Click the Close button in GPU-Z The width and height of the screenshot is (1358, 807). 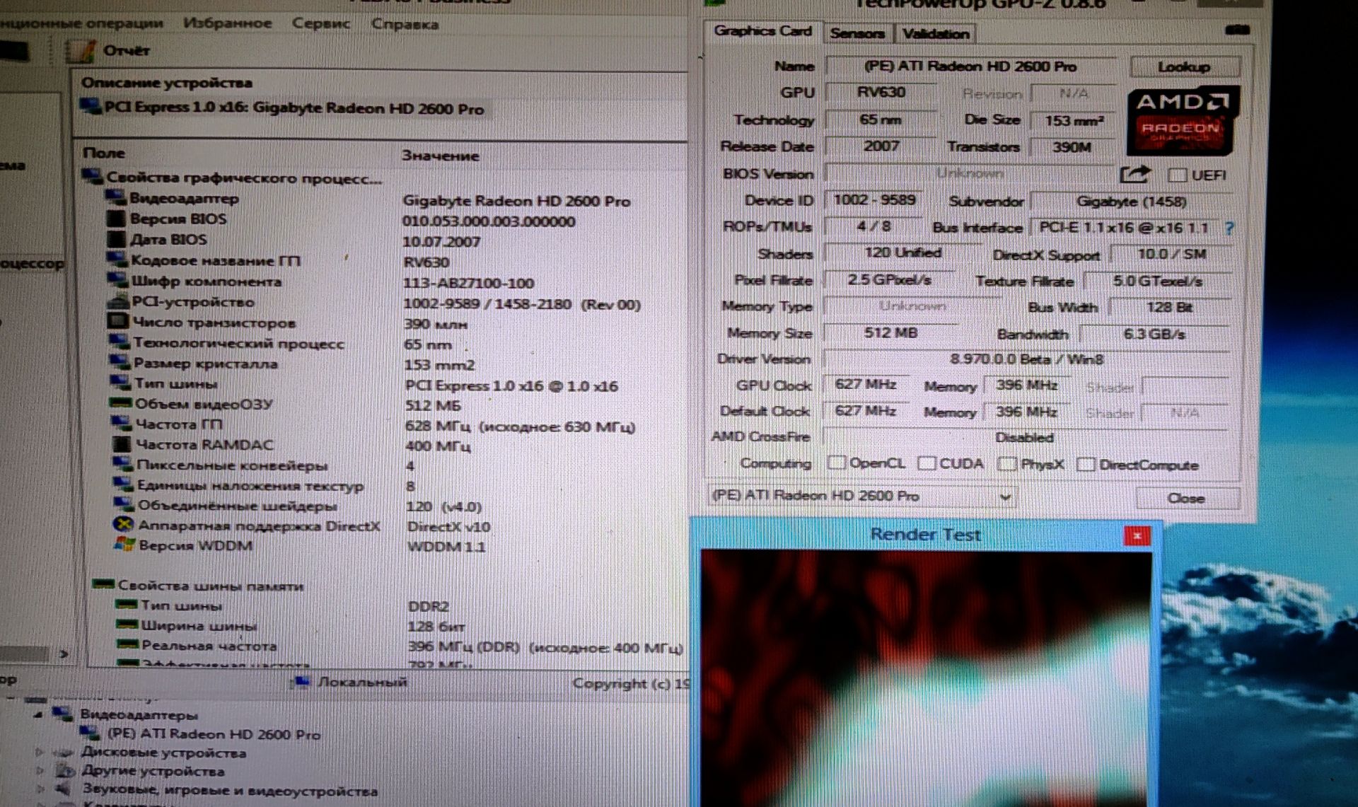point(1187,498)
